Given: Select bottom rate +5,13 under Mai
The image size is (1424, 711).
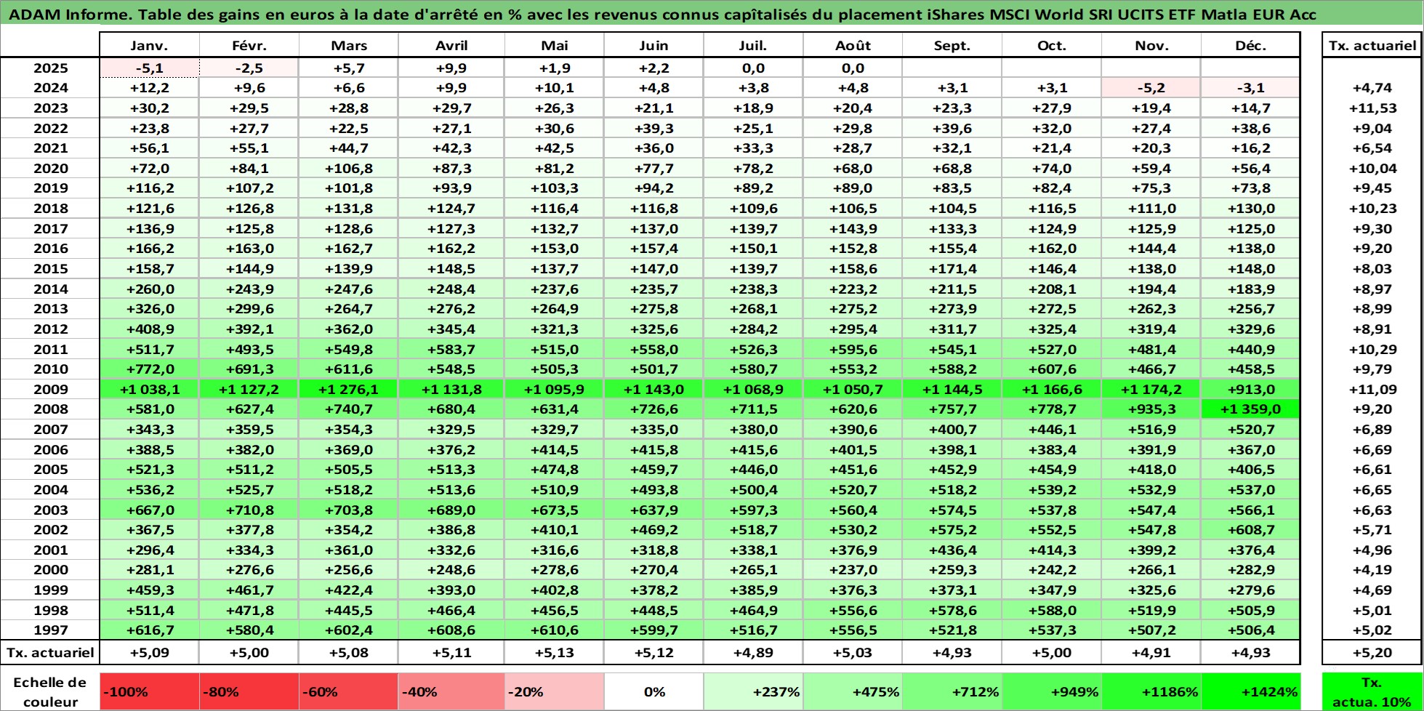Looking at the screenshot, I should 555,652.
